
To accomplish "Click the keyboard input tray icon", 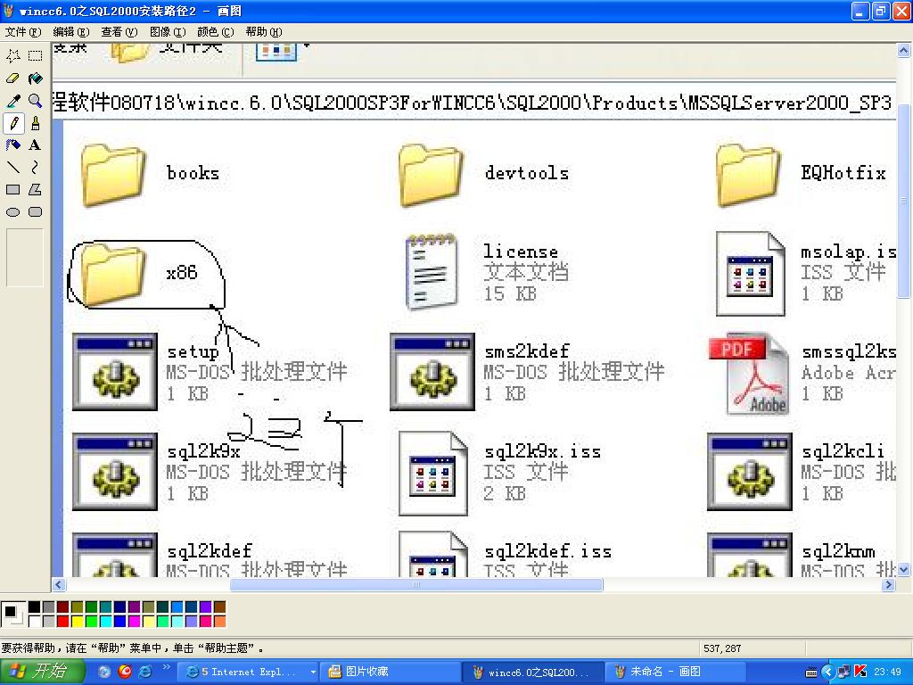I will tap(811, 673).
